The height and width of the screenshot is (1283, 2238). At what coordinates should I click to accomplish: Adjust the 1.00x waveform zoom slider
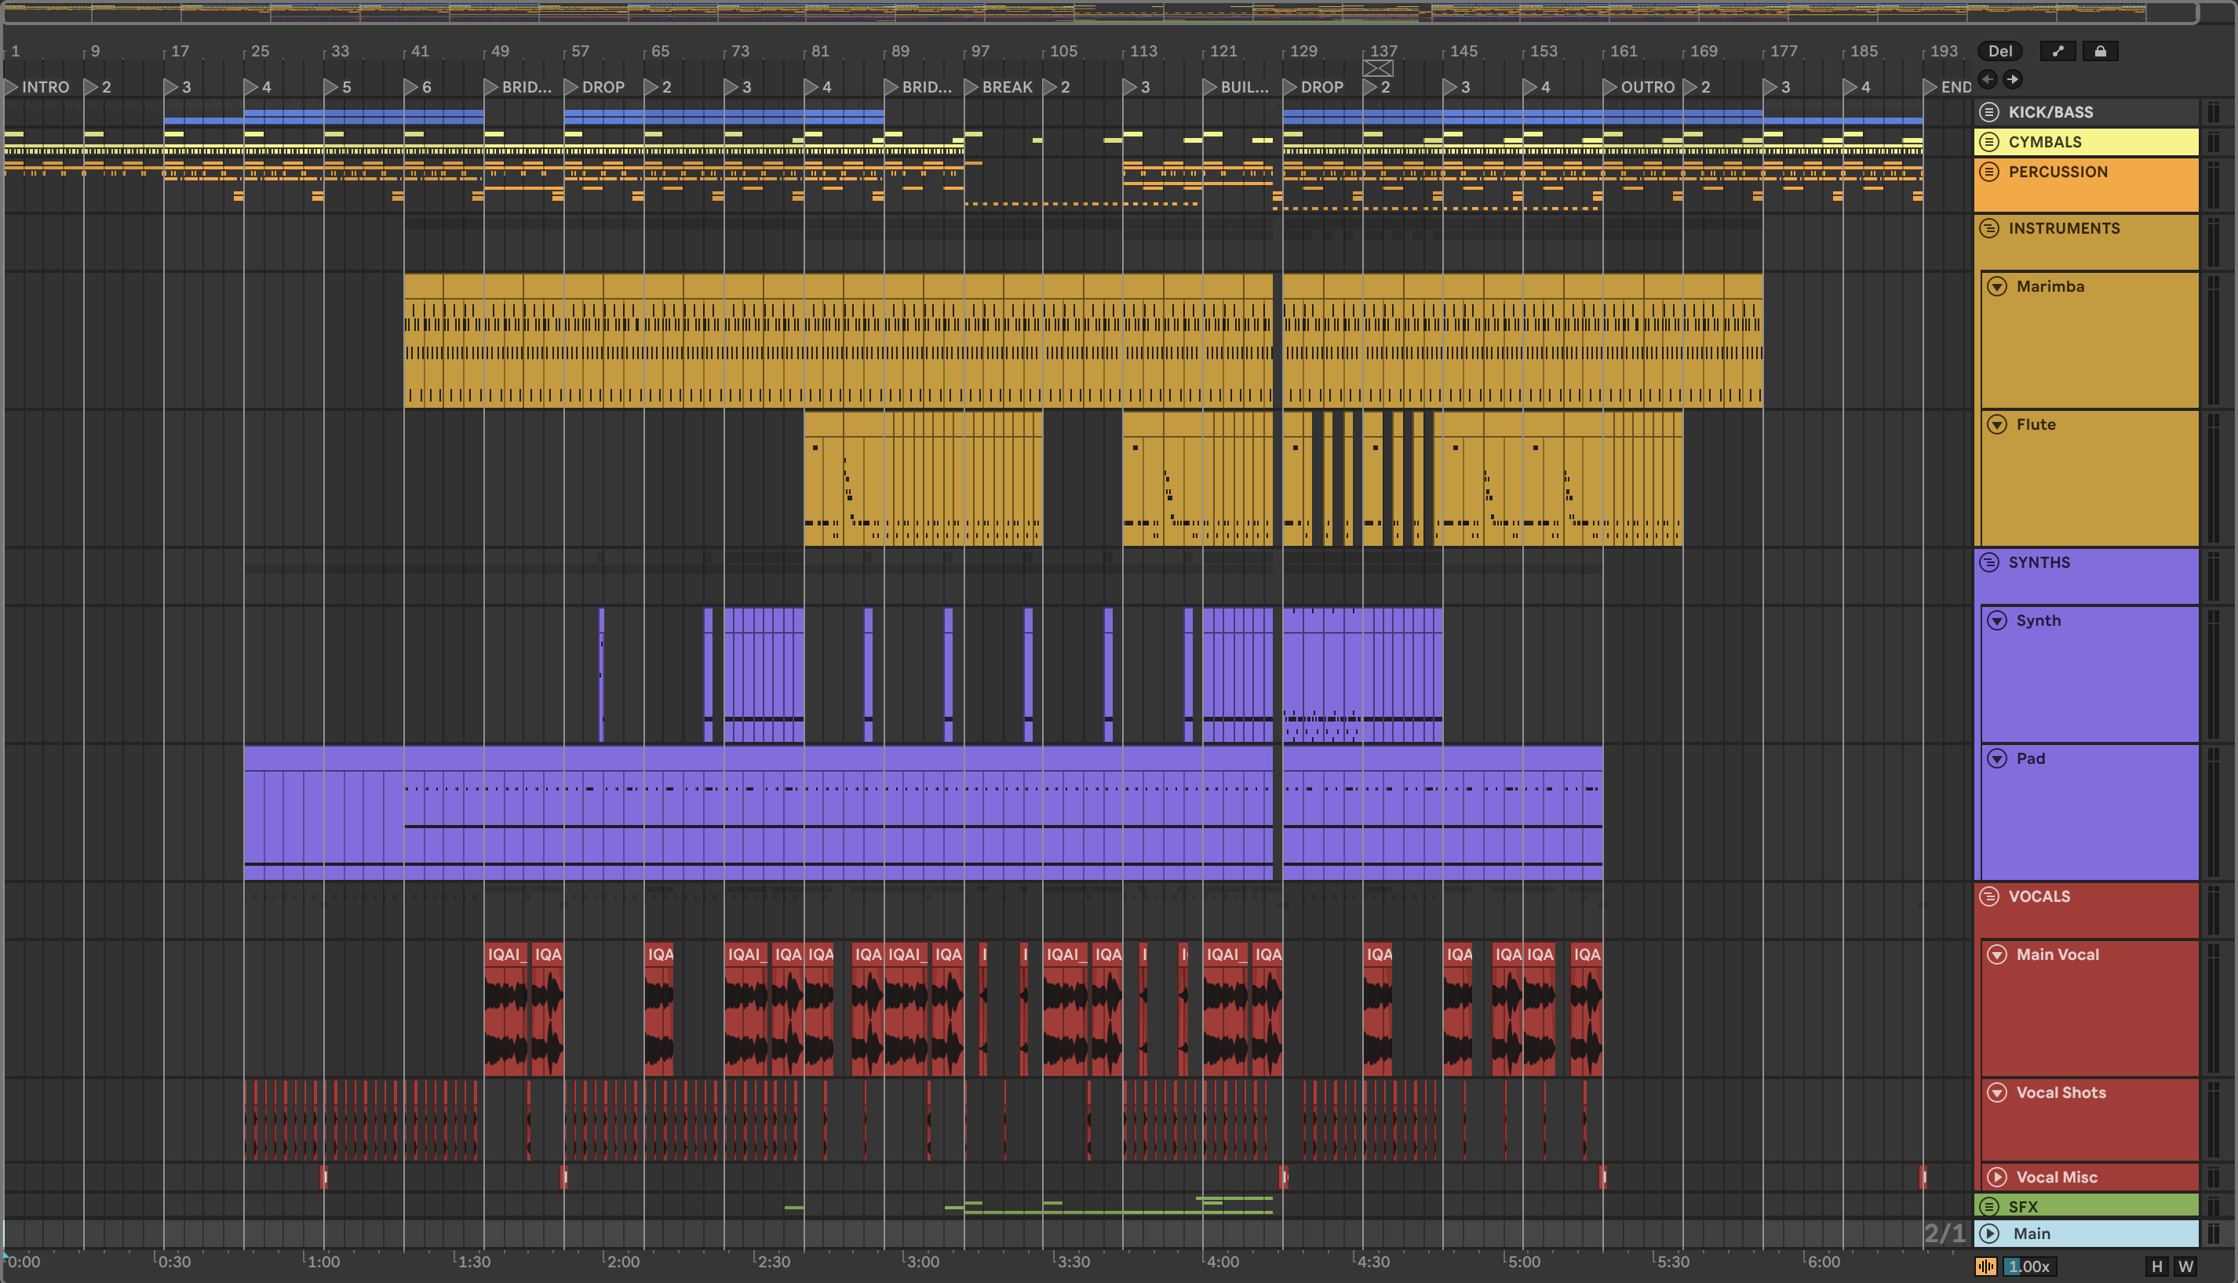tap(2028, 1267)
